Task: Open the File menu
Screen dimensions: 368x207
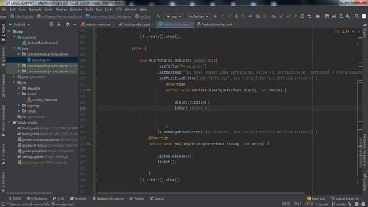Action: 4,9
